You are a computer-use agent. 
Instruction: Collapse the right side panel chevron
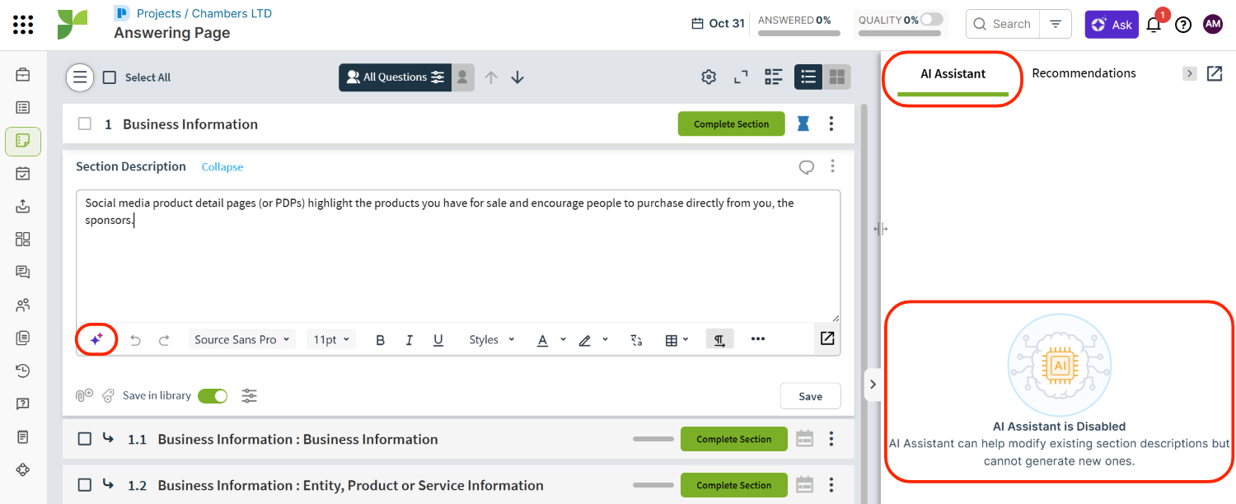click(873, 384)
